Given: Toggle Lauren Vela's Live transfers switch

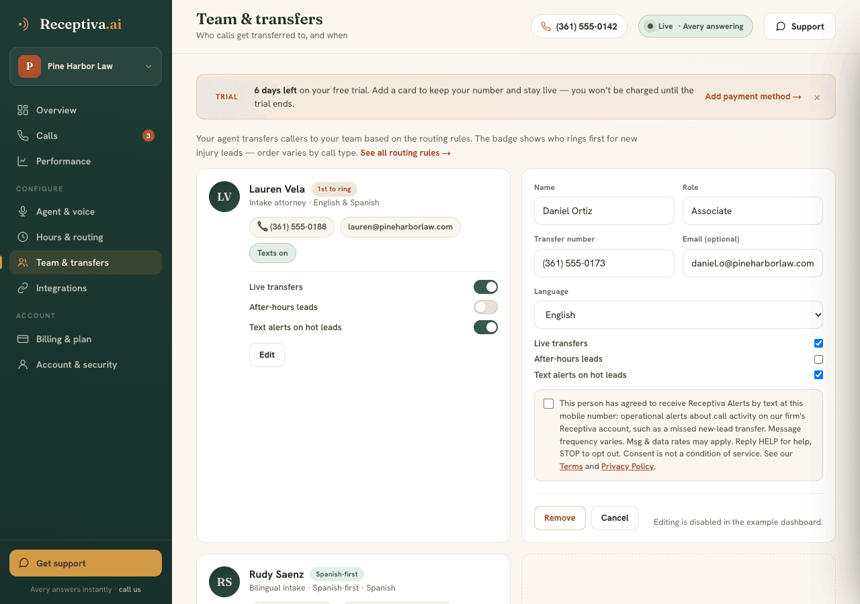Looking at the screenshot, I should coord(486,287).
